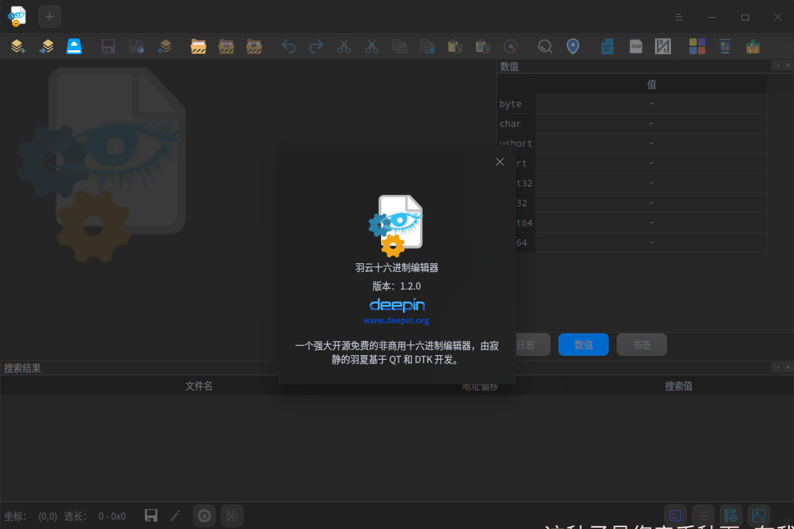Click the text 'A' status bar button
This screenshot has width=794, height=529.
(x=759, y=516)
